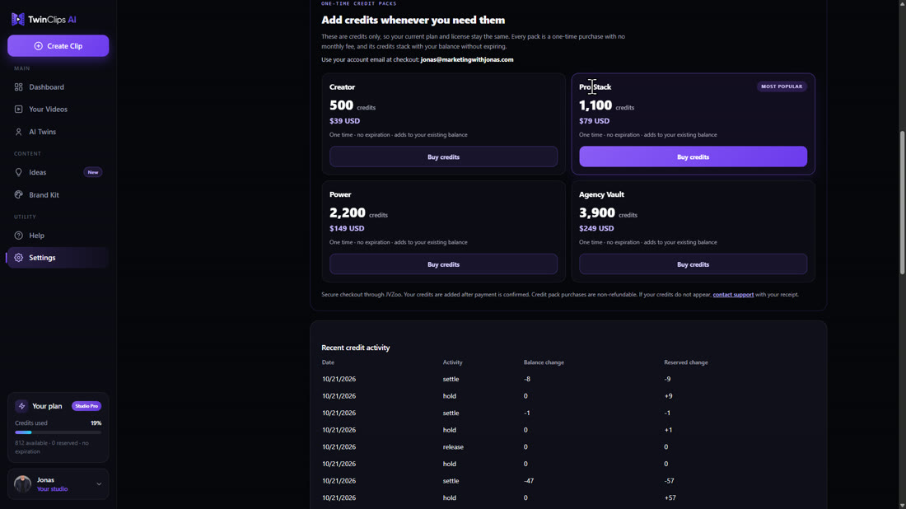Click the Most Popular badge
Viewport: 906px width, 509px height.
click(782, 86)
